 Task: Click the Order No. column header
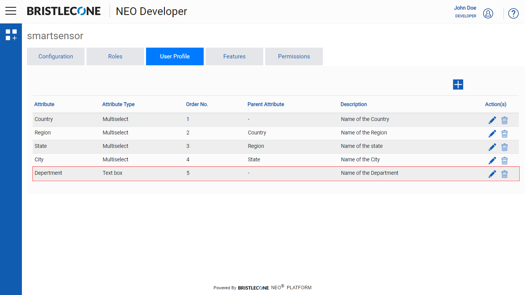[x=197, y=104]
